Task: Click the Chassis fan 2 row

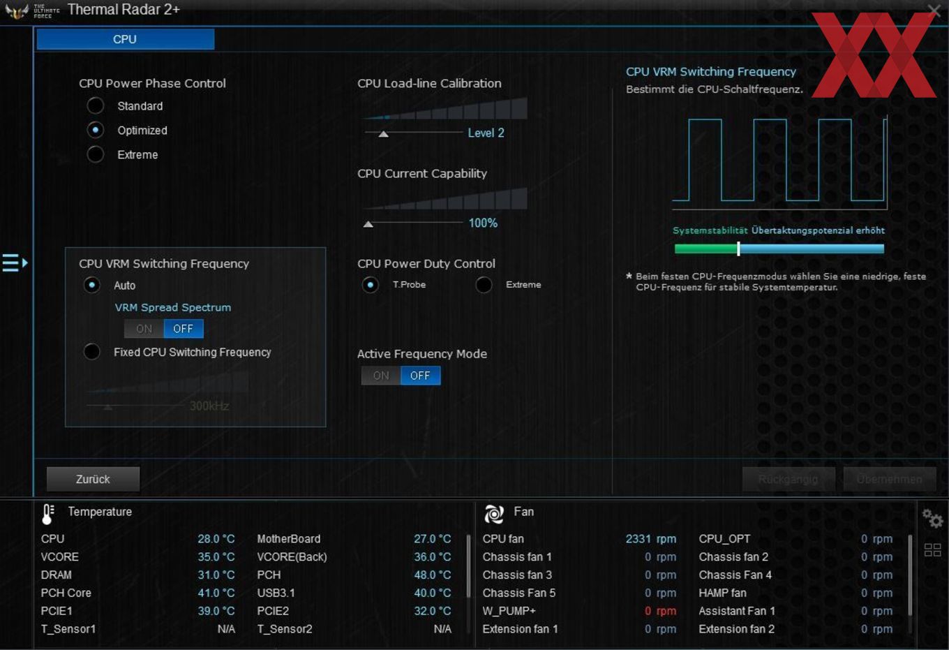Action: (x=795, y=557)
